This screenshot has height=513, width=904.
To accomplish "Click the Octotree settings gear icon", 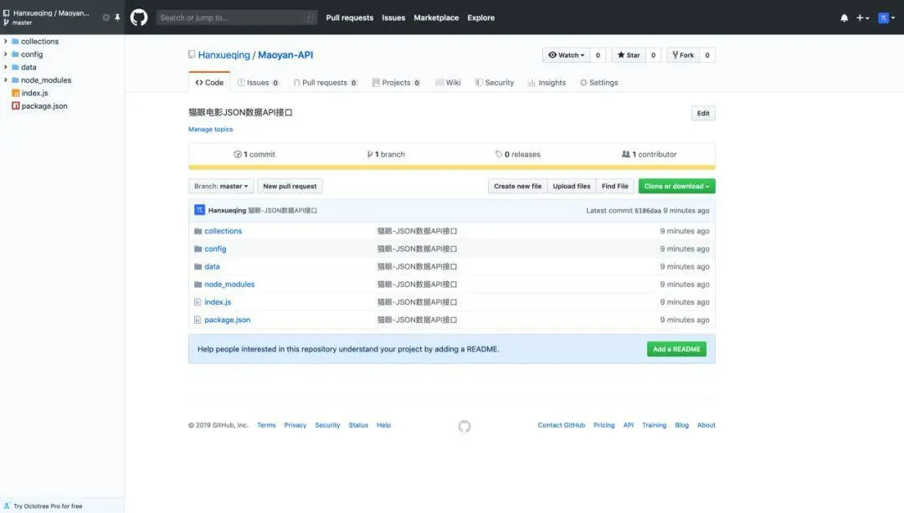I will (106, 18).
